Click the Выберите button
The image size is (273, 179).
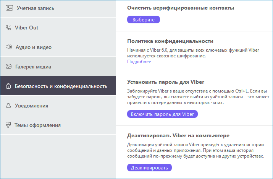[144, 20]
